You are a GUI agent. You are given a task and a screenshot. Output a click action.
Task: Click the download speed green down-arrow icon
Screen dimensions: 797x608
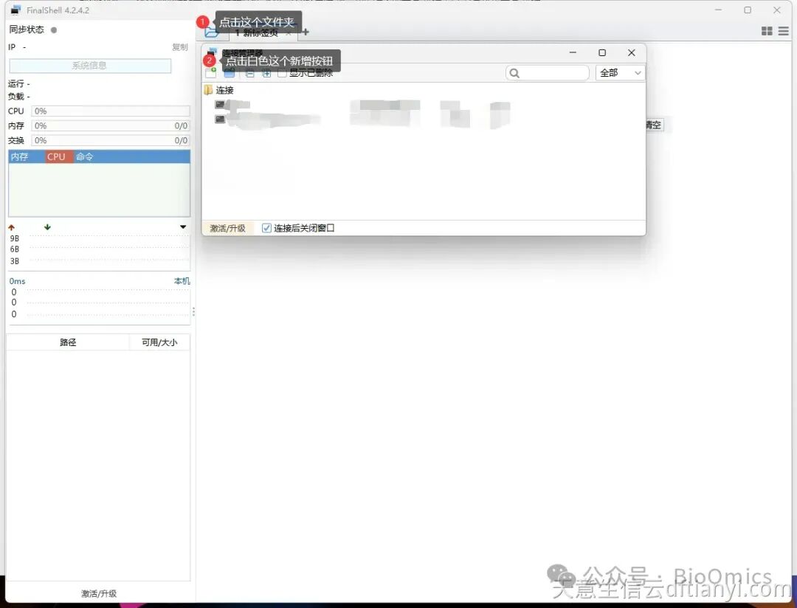click(x=47, y=227)
